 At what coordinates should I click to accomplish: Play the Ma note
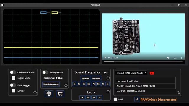[x=89, y=84]
